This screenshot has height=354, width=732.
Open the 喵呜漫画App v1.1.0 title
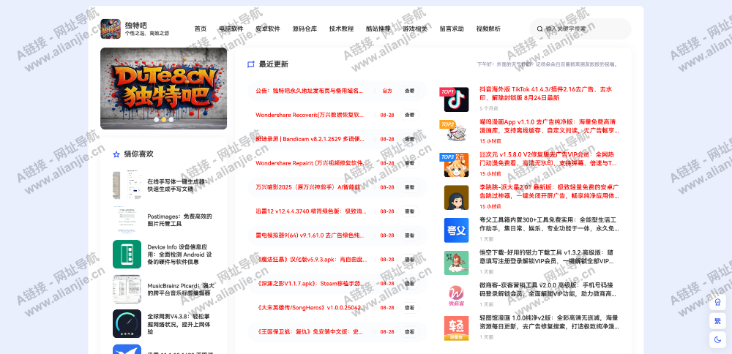point(548,127)
